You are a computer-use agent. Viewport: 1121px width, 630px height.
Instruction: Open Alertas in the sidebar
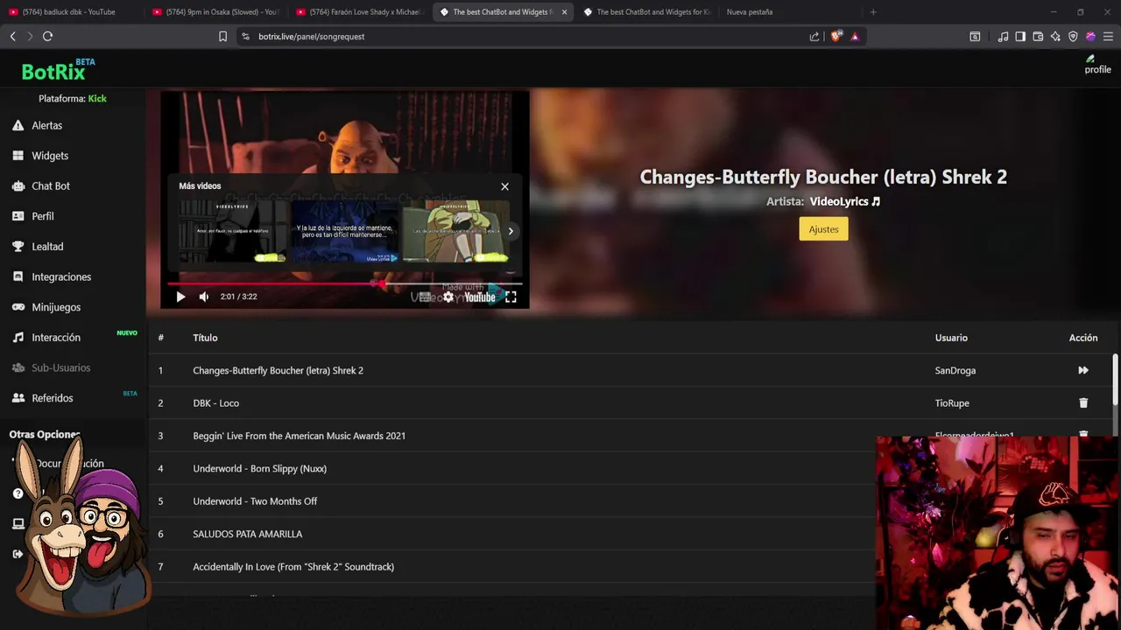(46, 125)
